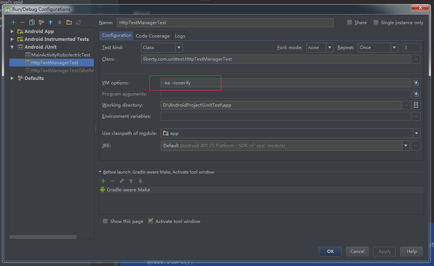Expand the Program arguments field editor
The width and height of the screenshot is (434, 266).
(416, 94)
